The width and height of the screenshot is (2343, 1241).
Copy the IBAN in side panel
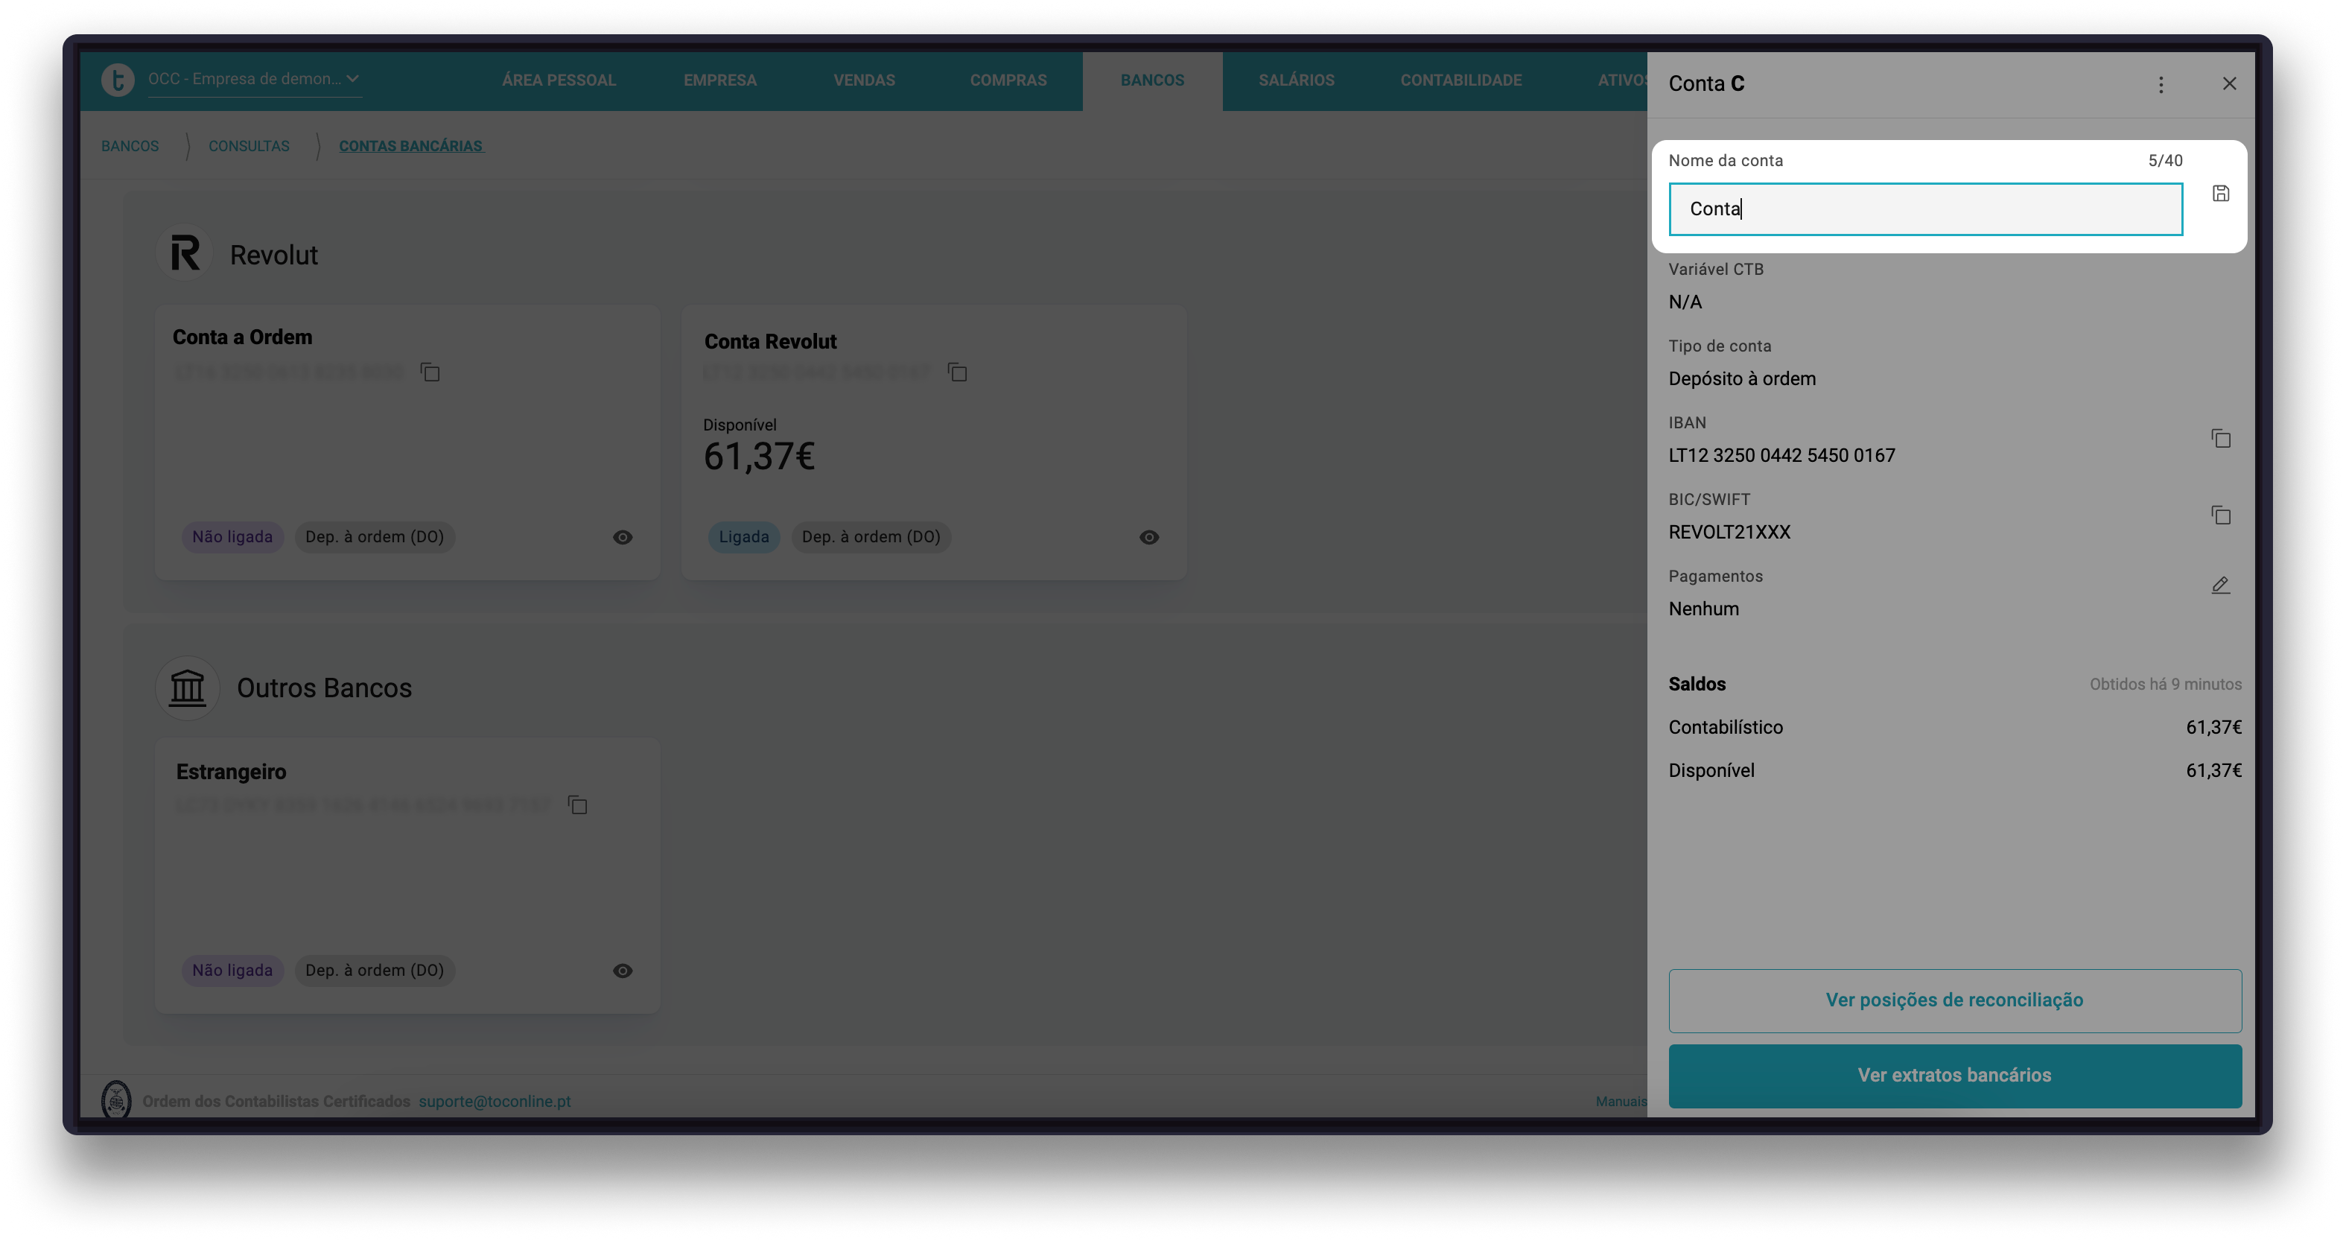pyautogui.click(x=2220, y=439)
